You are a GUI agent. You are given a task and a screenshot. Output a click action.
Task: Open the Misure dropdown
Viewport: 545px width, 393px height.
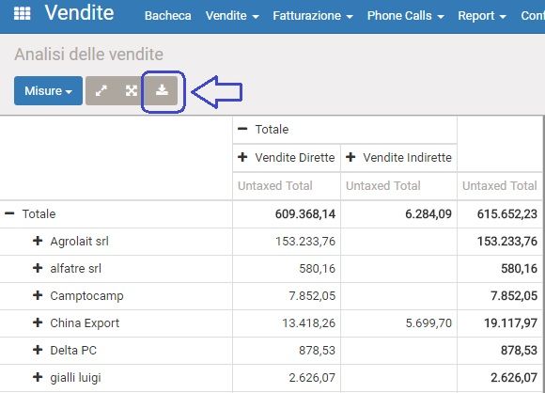[48, 91]
